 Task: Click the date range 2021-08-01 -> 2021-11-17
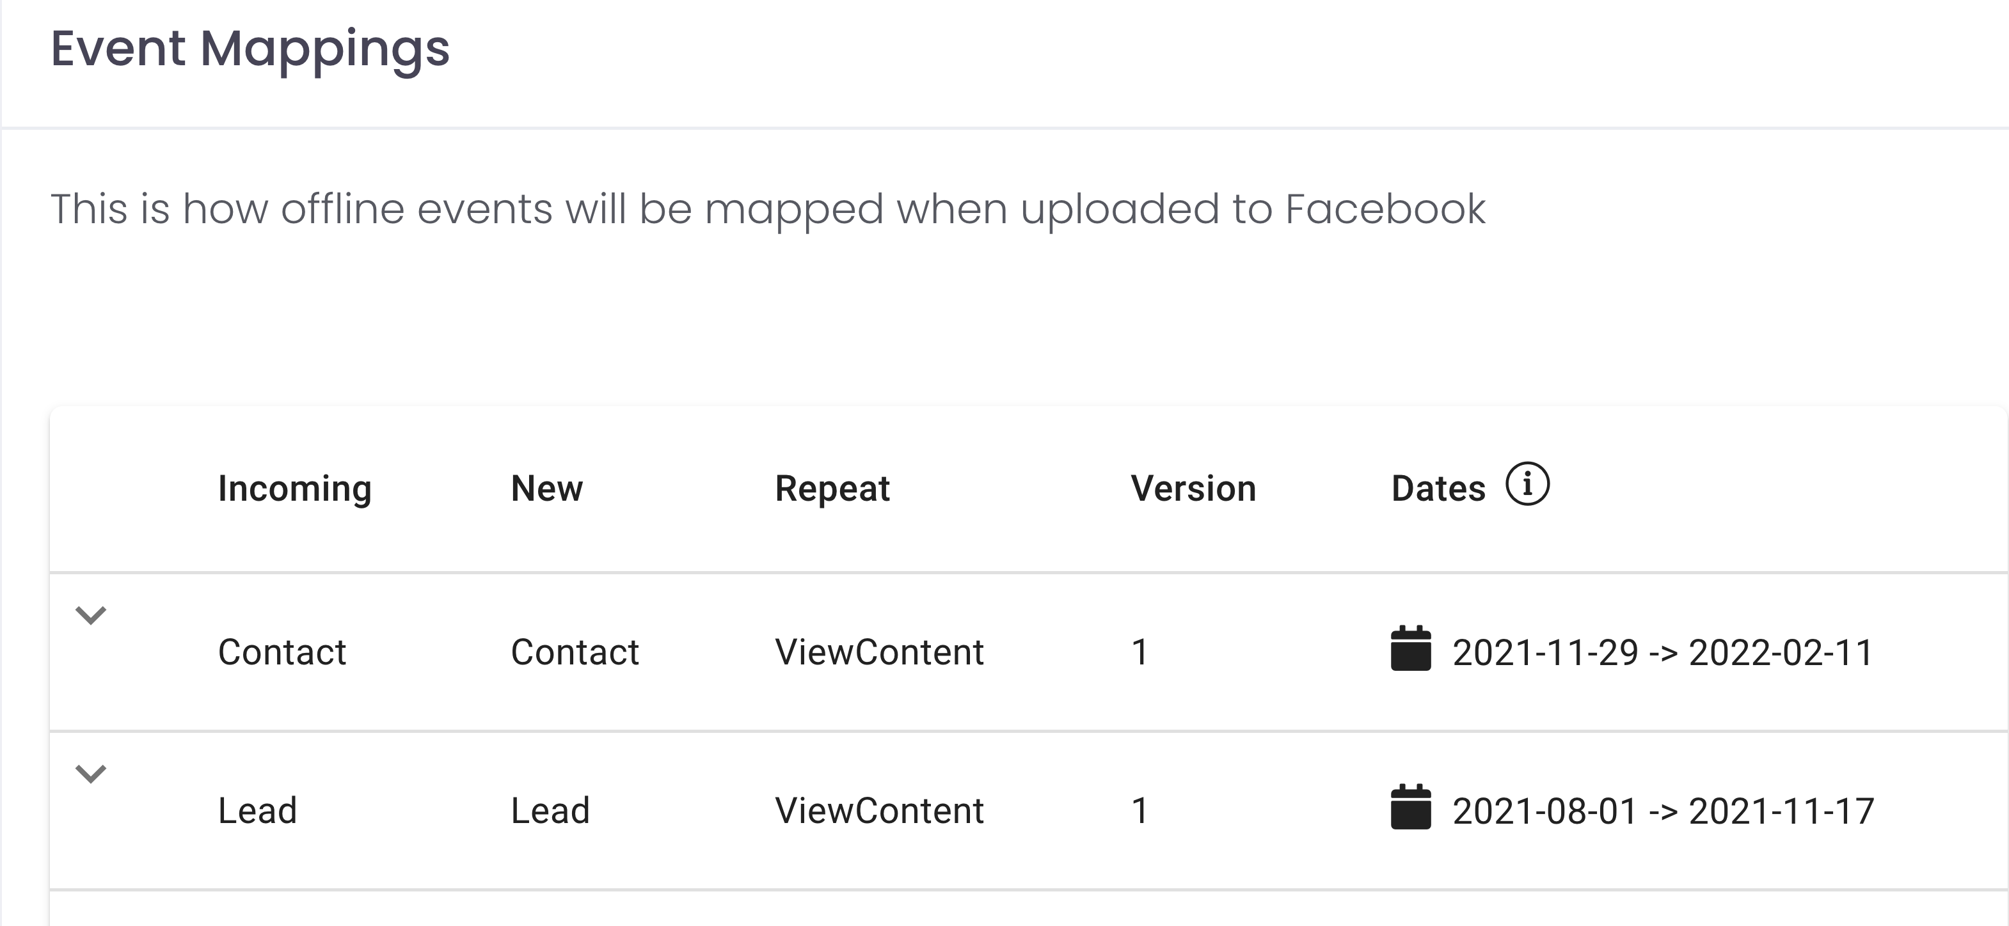click(x=1663, y=812)
